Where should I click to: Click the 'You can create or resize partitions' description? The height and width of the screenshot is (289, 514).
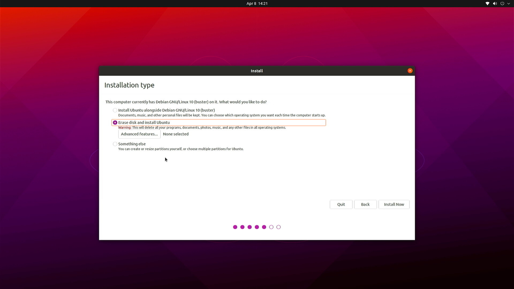[181, 149]
